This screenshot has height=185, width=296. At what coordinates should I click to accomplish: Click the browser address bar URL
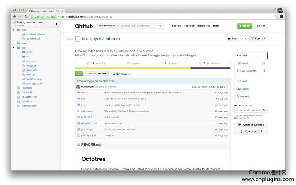coord(85,17)
